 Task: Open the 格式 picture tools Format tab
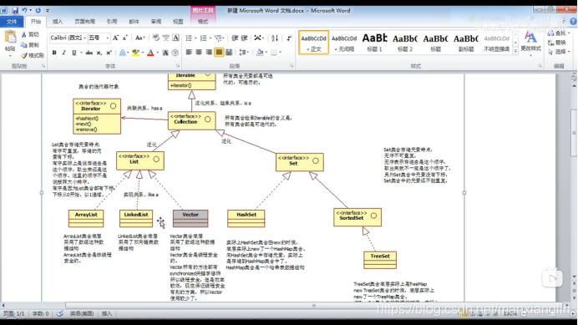point(203,22)
